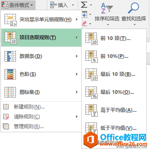This screenshot has width=150, height=151.
Task: Click the 前 10% percent icon
Action: point(92,57)
